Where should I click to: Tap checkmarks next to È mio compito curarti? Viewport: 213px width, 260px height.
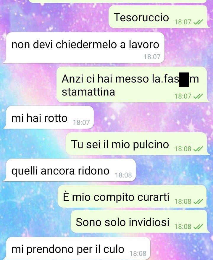(198, 201)
